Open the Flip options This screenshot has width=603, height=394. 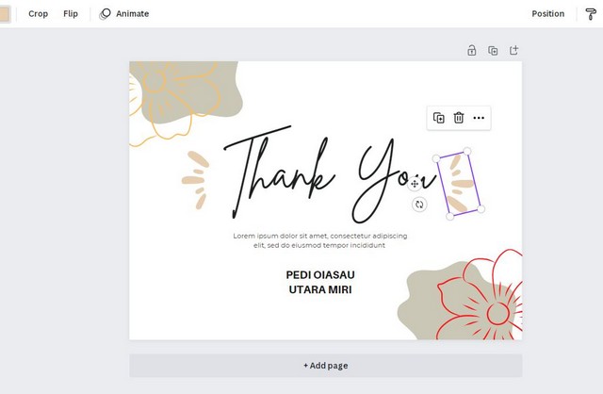[71, 14]
